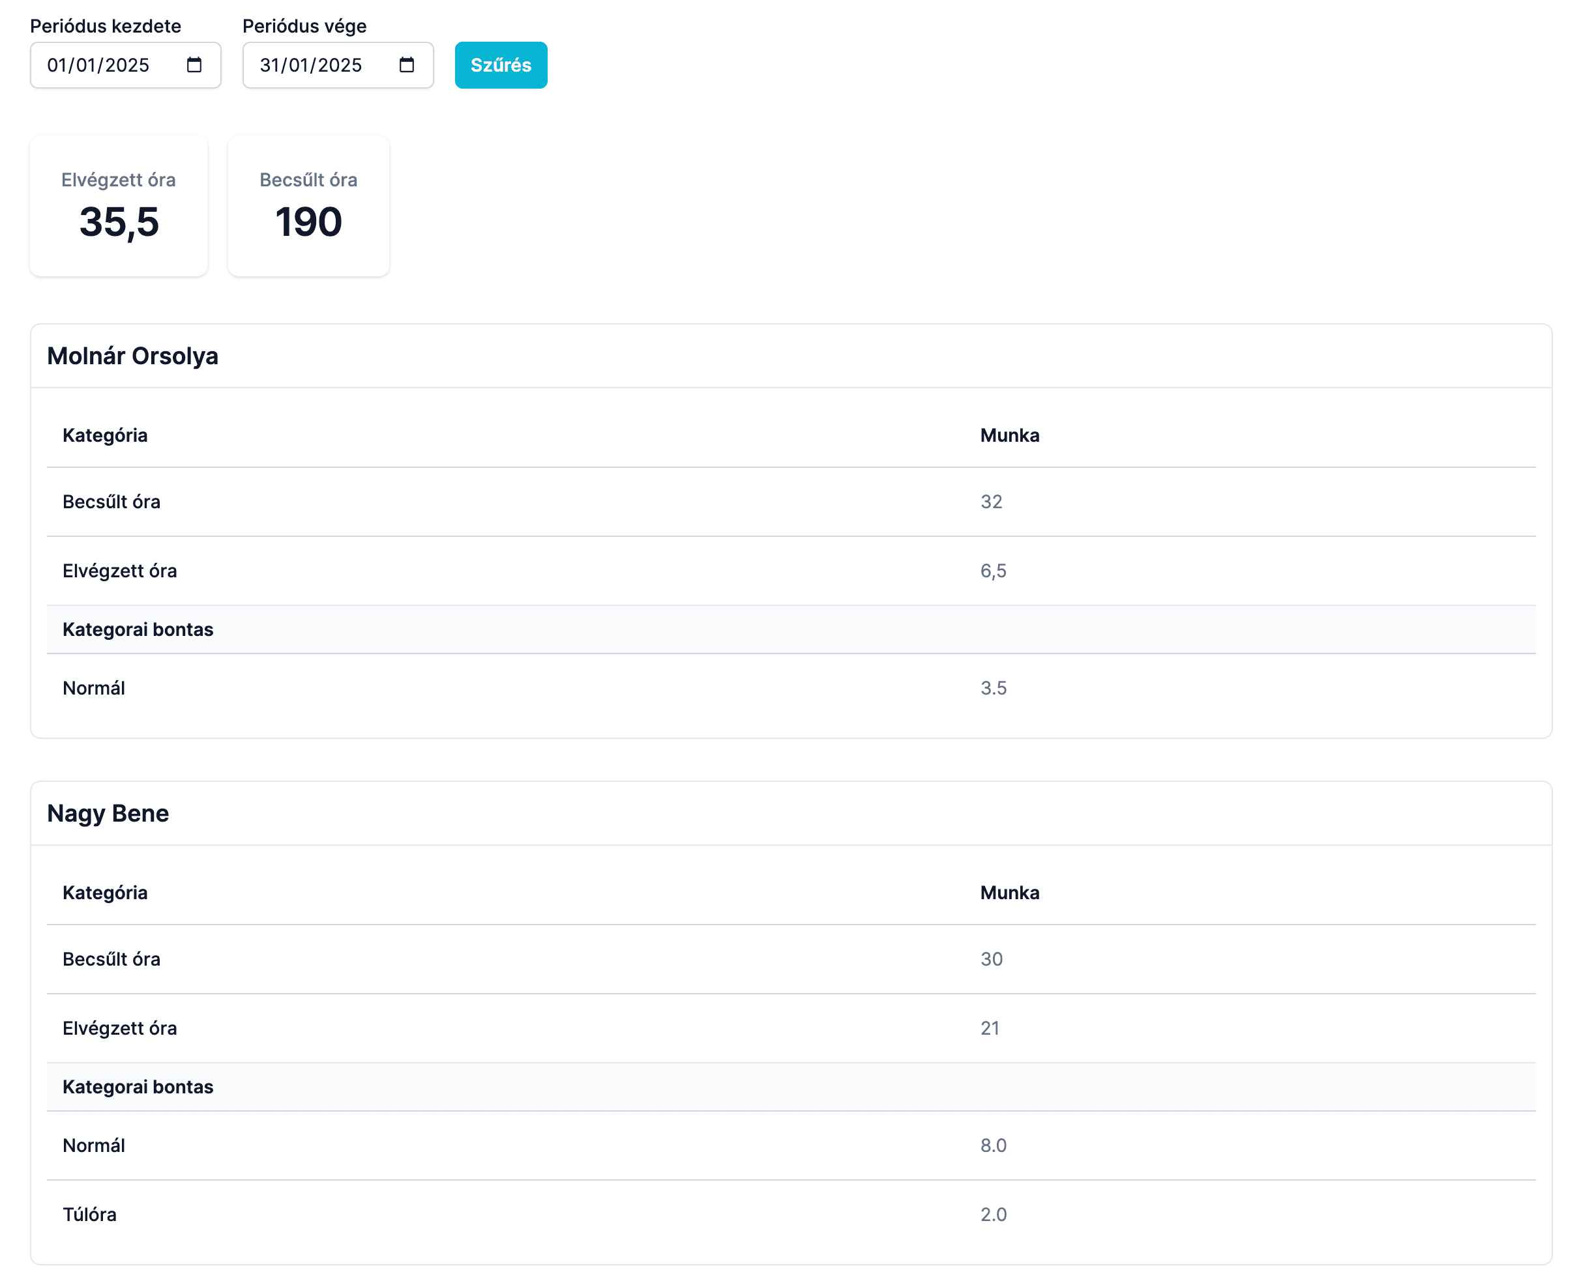
Task: Click Elvégzett óra label in Nagy Bene table
Action: pos(119,1028)
